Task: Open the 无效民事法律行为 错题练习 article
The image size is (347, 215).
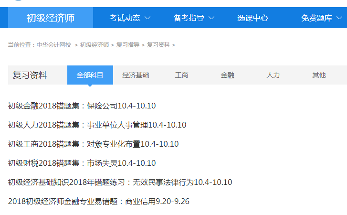Action: click(120, 182)
